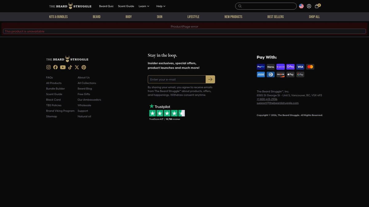Click the user account icon

click(x=309, y=6)
